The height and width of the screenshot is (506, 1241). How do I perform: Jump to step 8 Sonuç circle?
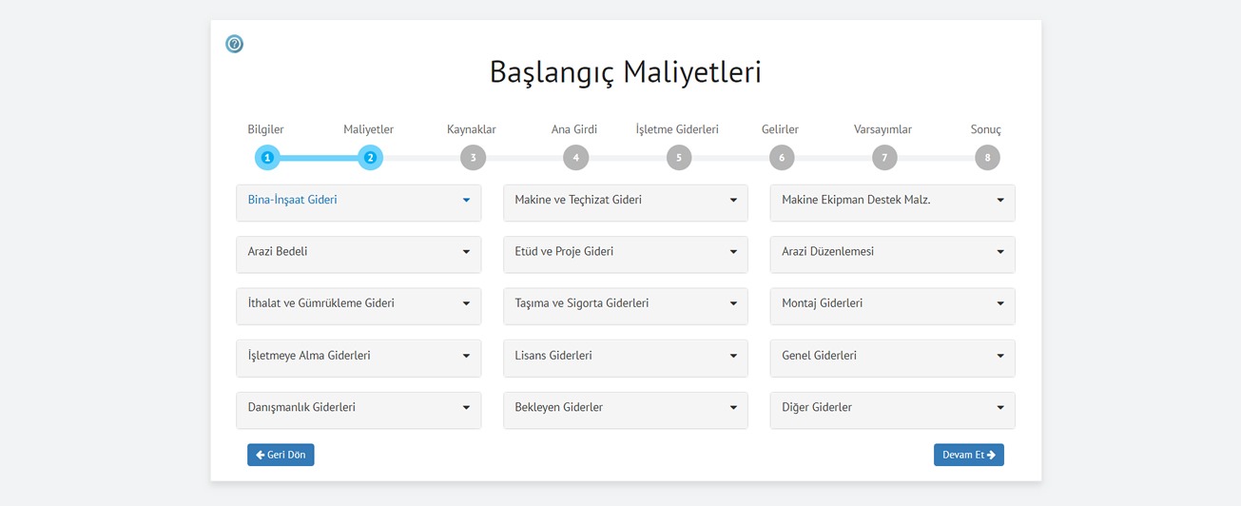(987, 158)
